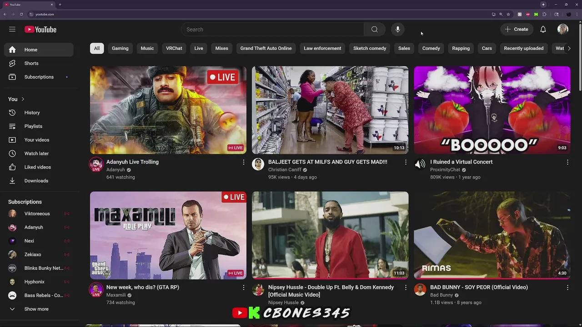Open the hamburger guide menu
Image resolution: width=582 pixels, height=327 pixels.
(x=12, y=30)
